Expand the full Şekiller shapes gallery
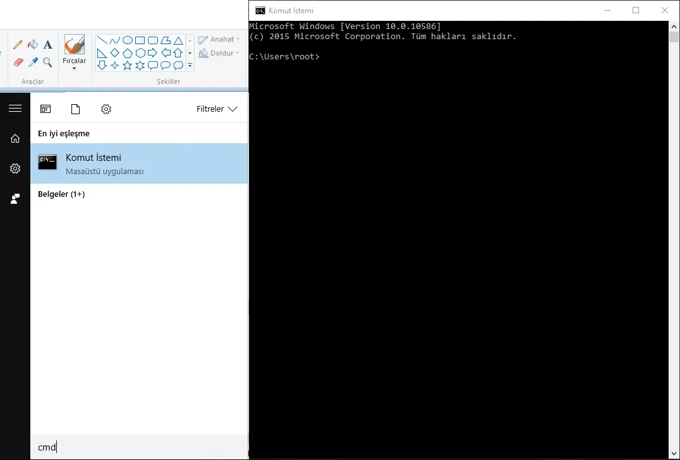680x460 pixels. pyautogui.click(x=190, y=66)
